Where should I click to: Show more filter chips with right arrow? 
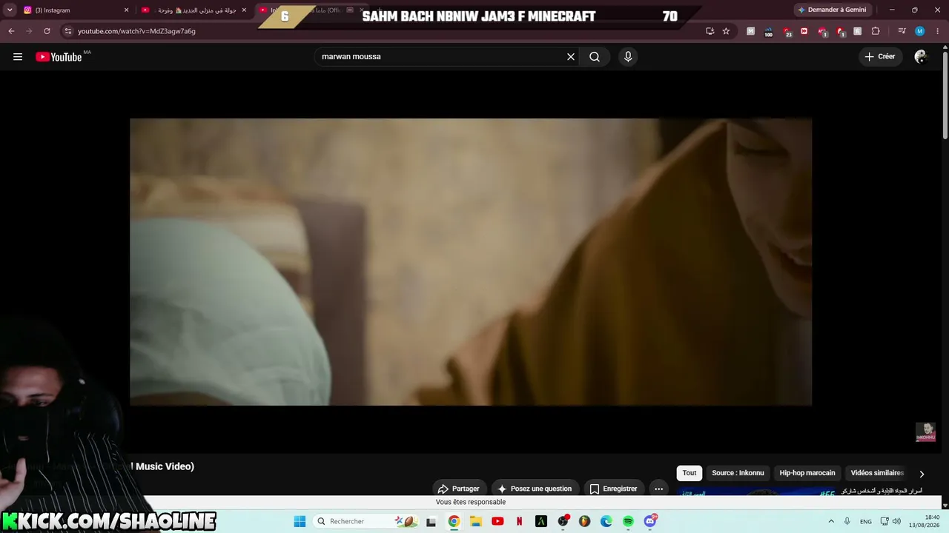(922, 474)
